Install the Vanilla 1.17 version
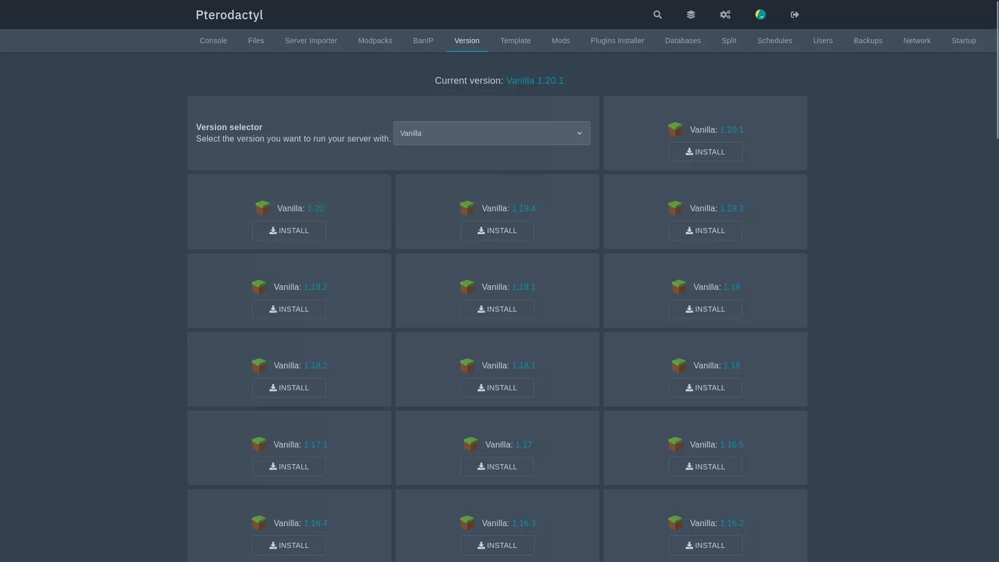Screen dimensions: 999x562 coord(497,467)
